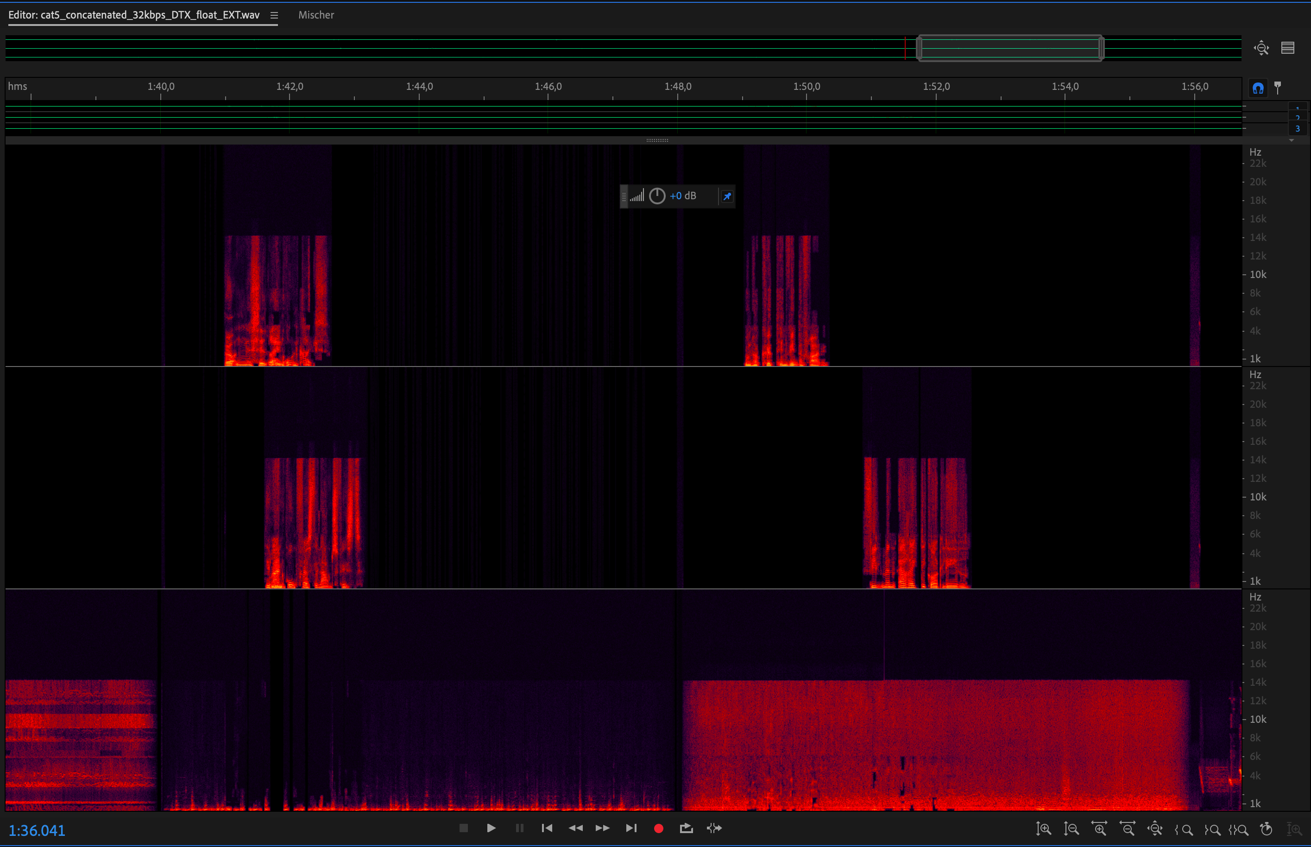Click the Loop Playback icon
The width and height of the screenshot is (1311, 847).
686,828
